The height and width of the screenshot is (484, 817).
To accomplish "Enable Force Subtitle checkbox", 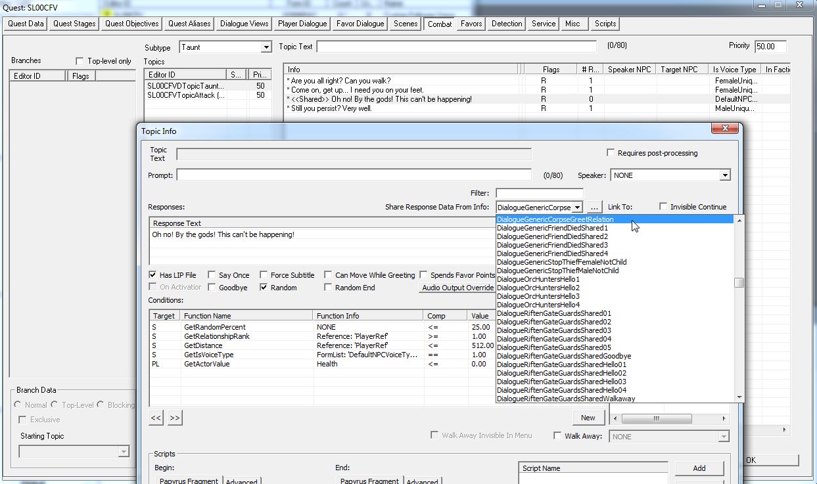I will [x=264, y=275].
